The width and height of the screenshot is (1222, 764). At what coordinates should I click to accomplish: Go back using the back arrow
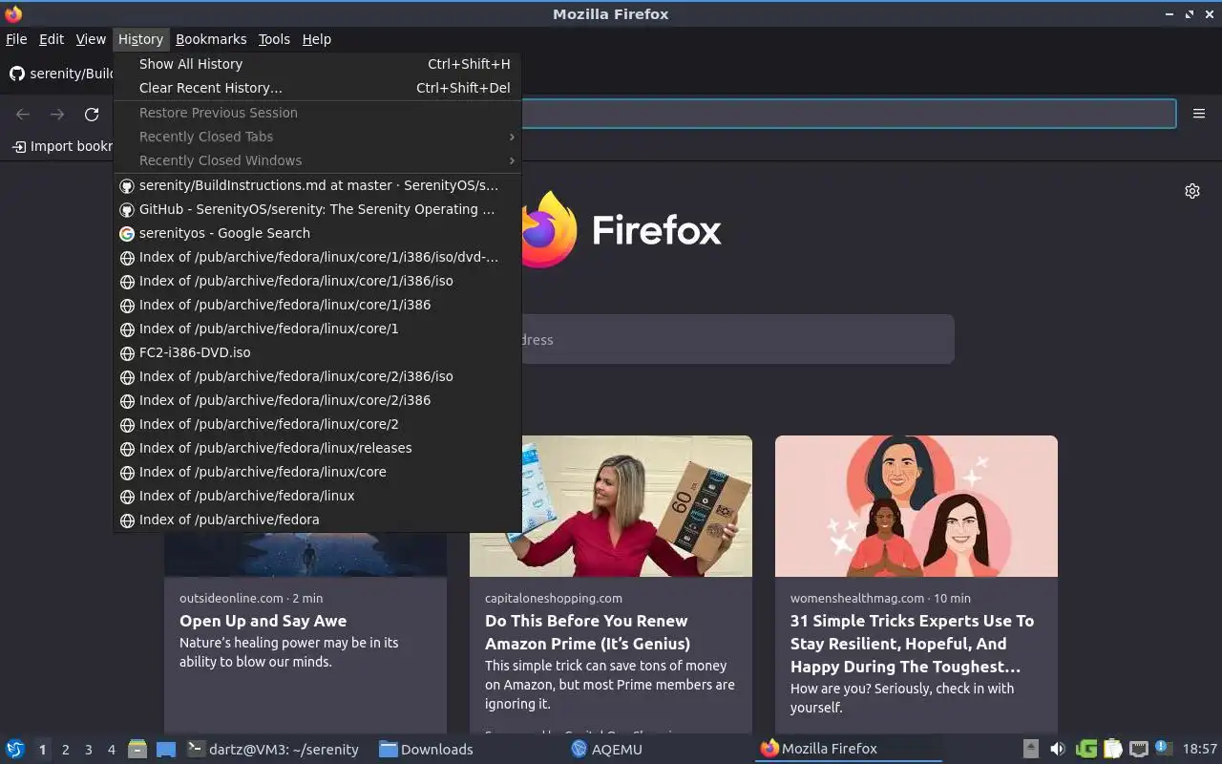[23, 115]
